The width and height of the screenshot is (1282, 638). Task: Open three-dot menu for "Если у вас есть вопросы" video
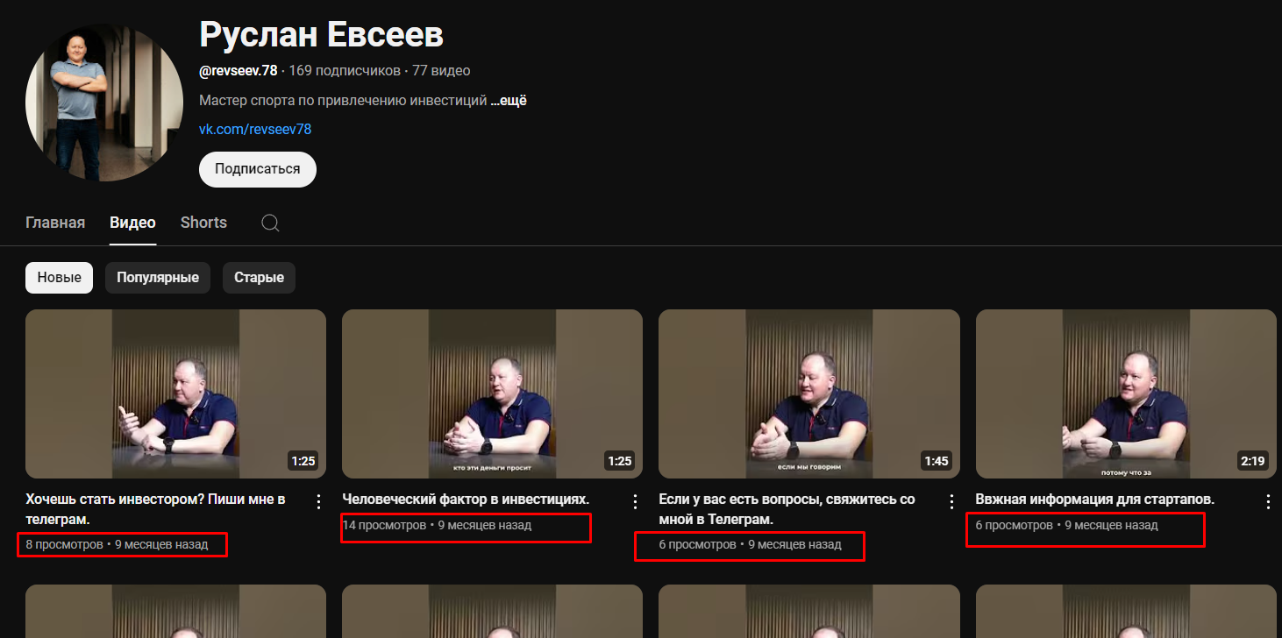[x=952, y=501]
